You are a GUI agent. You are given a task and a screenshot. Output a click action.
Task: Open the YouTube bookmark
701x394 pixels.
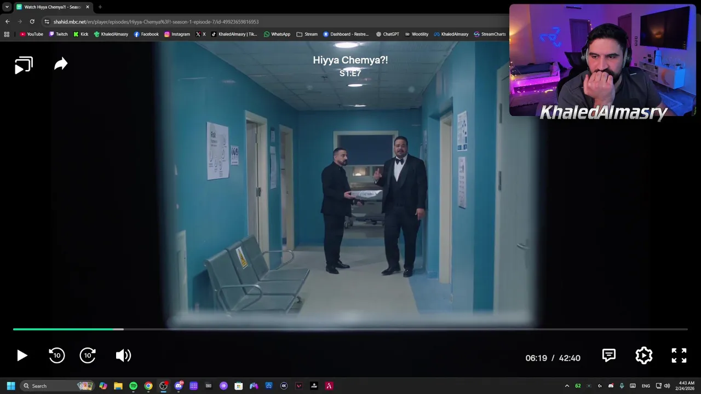pos(31,34)
